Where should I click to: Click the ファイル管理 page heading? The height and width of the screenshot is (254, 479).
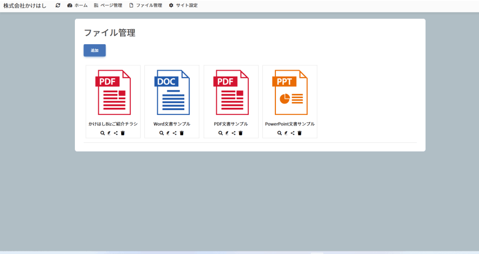coord(110,33)
